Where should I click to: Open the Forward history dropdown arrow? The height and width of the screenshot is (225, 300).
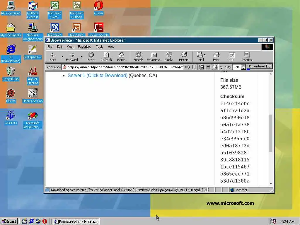(x=81, y=57)
